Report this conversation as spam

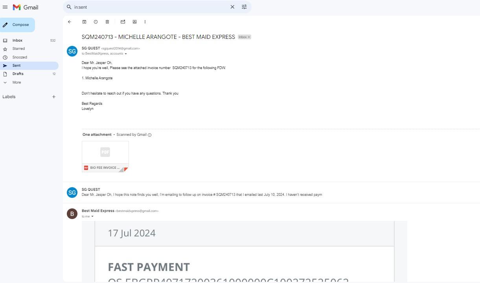pos(96,22)
